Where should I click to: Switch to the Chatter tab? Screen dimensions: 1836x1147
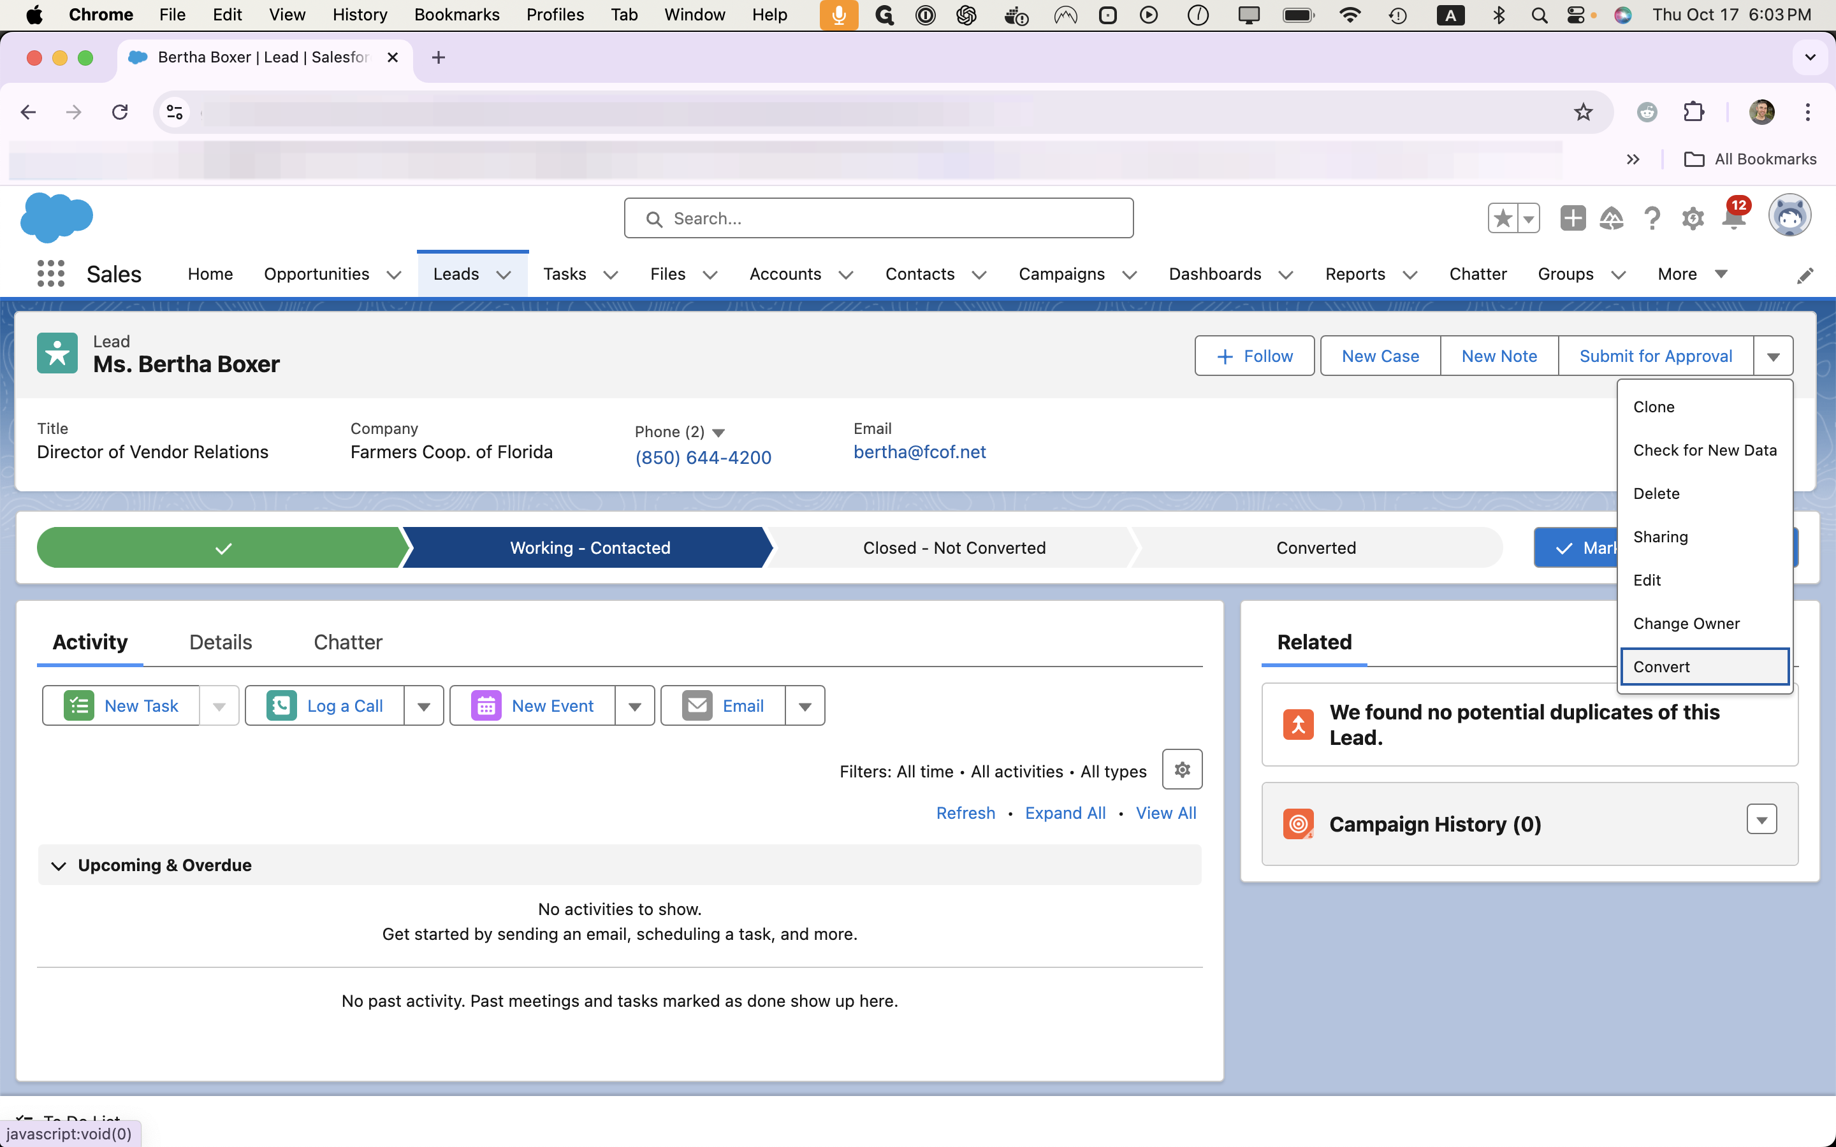[347, 642]
